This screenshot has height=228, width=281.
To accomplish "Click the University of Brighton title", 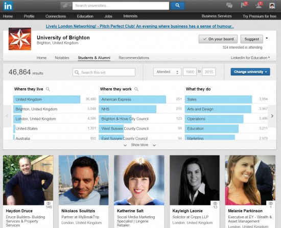I will 63,38.
